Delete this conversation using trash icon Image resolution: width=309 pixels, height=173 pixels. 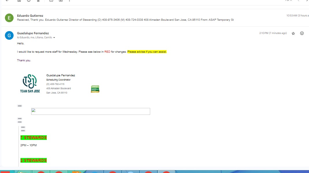click(38, 1)
